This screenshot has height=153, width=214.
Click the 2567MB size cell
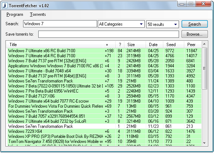[133, 116]
